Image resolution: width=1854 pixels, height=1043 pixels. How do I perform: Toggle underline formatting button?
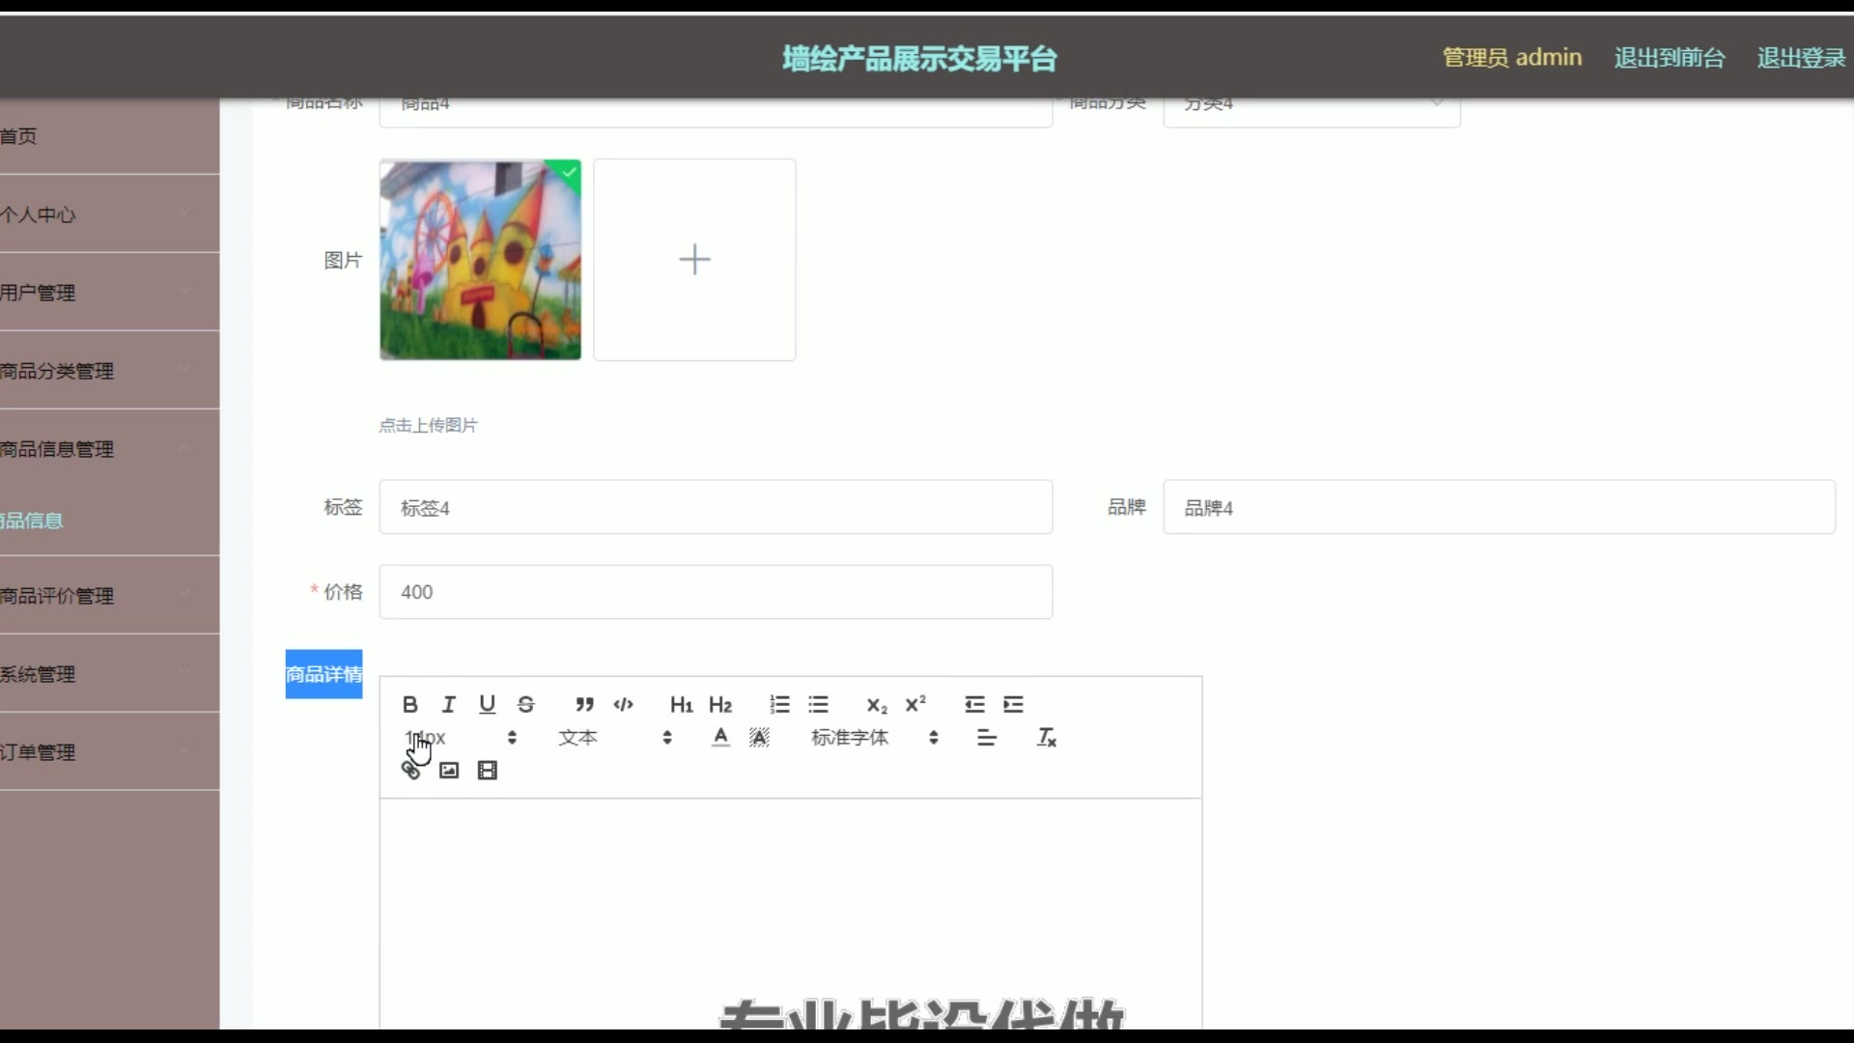[487, 704]
